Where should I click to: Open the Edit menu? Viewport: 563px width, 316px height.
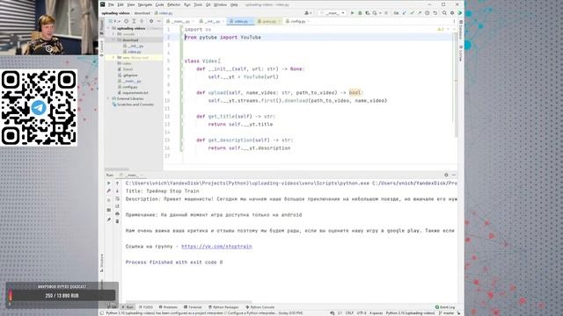tap(121, 4)
